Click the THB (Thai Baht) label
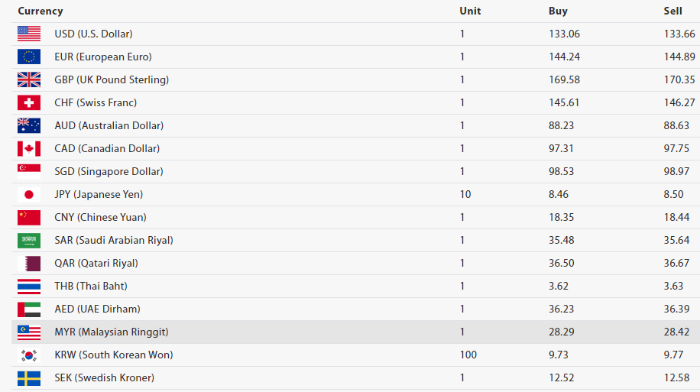Viewport: 700px width, 392px height. coord(91,286)
